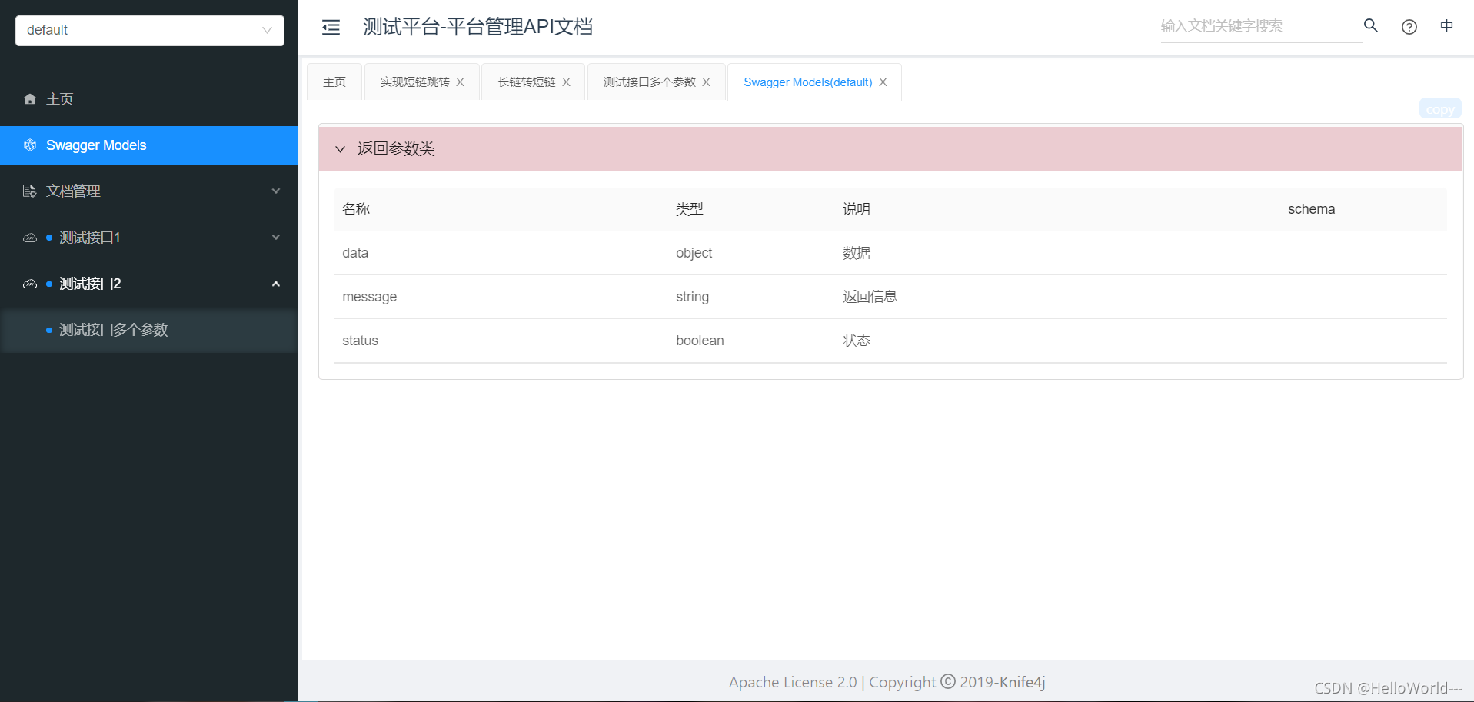Switch to the 实现短链跳转 tab
This screenshot has width=1474, height=702.
pyautogui.click(x=415, y=82)
